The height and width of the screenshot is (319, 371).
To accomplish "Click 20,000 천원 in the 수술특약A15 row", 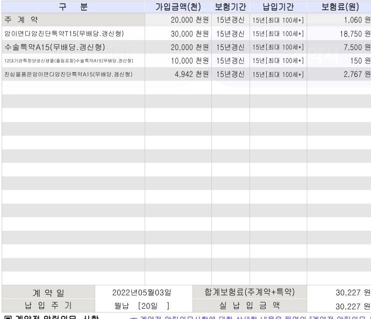I will point(190,47).
